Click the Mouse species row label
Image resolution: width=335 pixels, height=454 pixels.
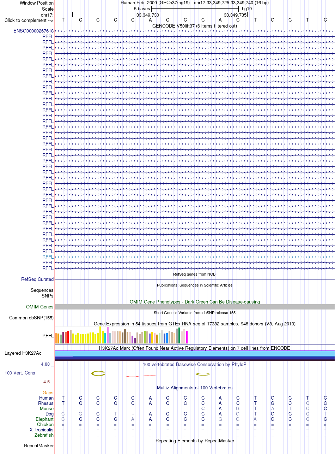pos(47,408)
